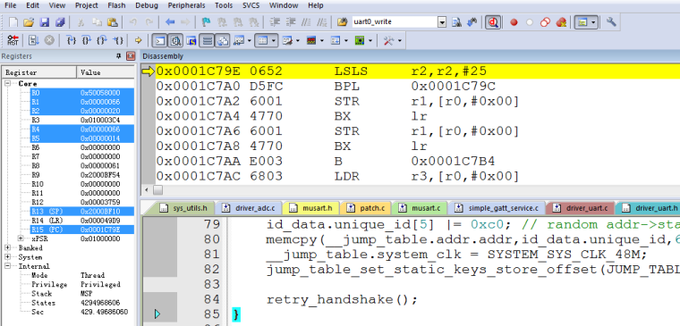Expand the System register group
This screenshot has height=326, width=680.
(x=8, y=256)
